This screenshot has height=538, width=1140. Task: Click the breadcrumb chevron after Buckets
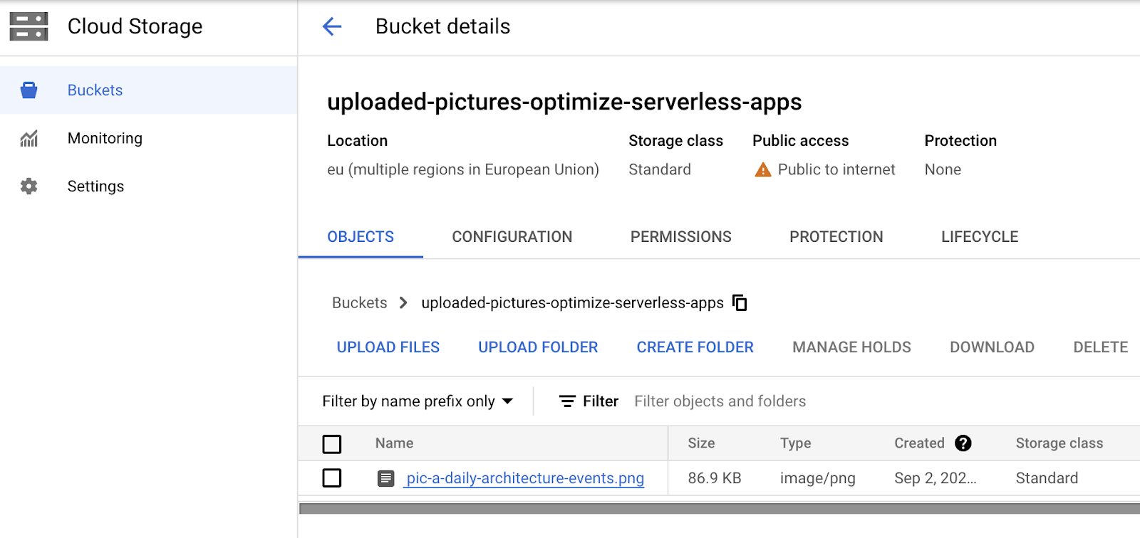point(403,303)
